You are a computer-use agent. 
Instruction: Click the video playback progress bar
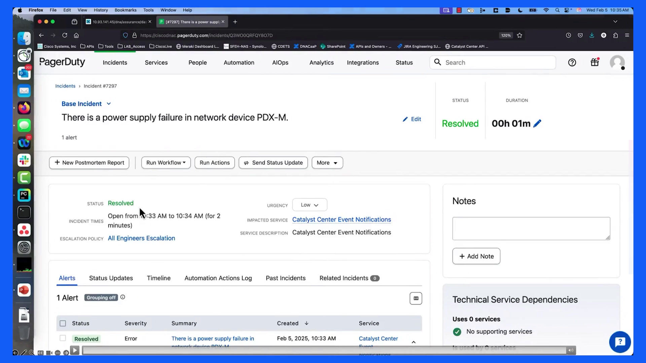[325, 351]
